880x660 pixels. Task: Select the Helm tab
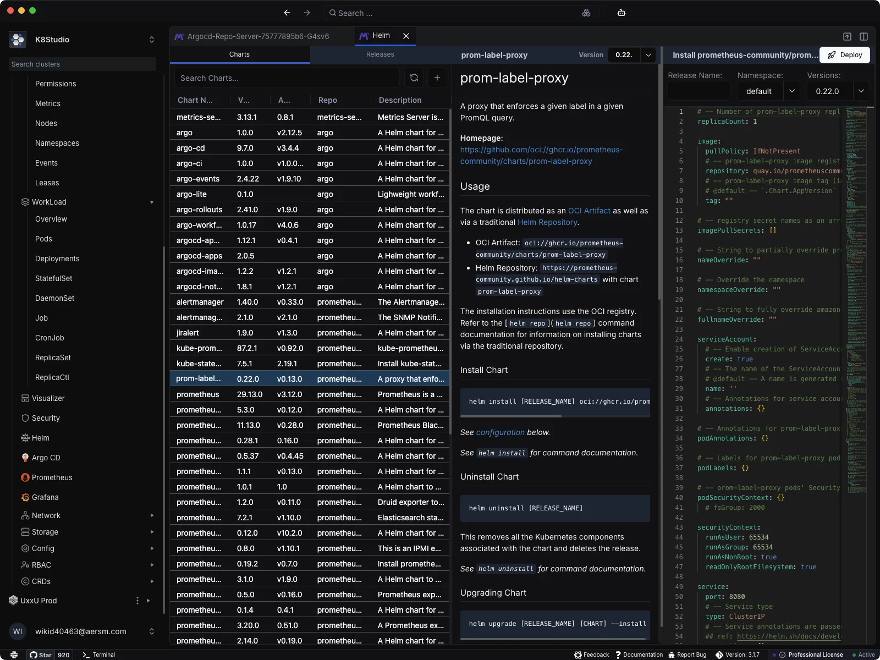[x=381, y=36]
